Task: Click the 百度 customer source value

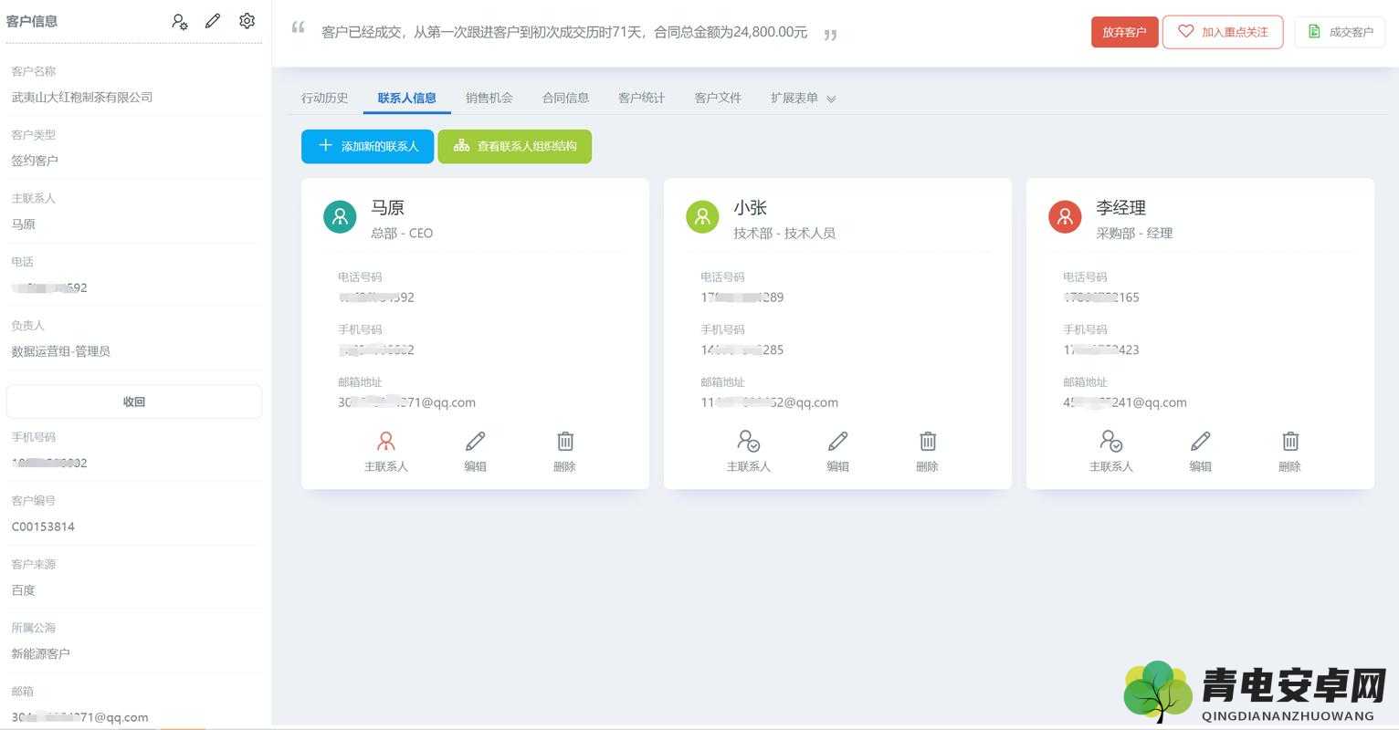Action: 23,590
